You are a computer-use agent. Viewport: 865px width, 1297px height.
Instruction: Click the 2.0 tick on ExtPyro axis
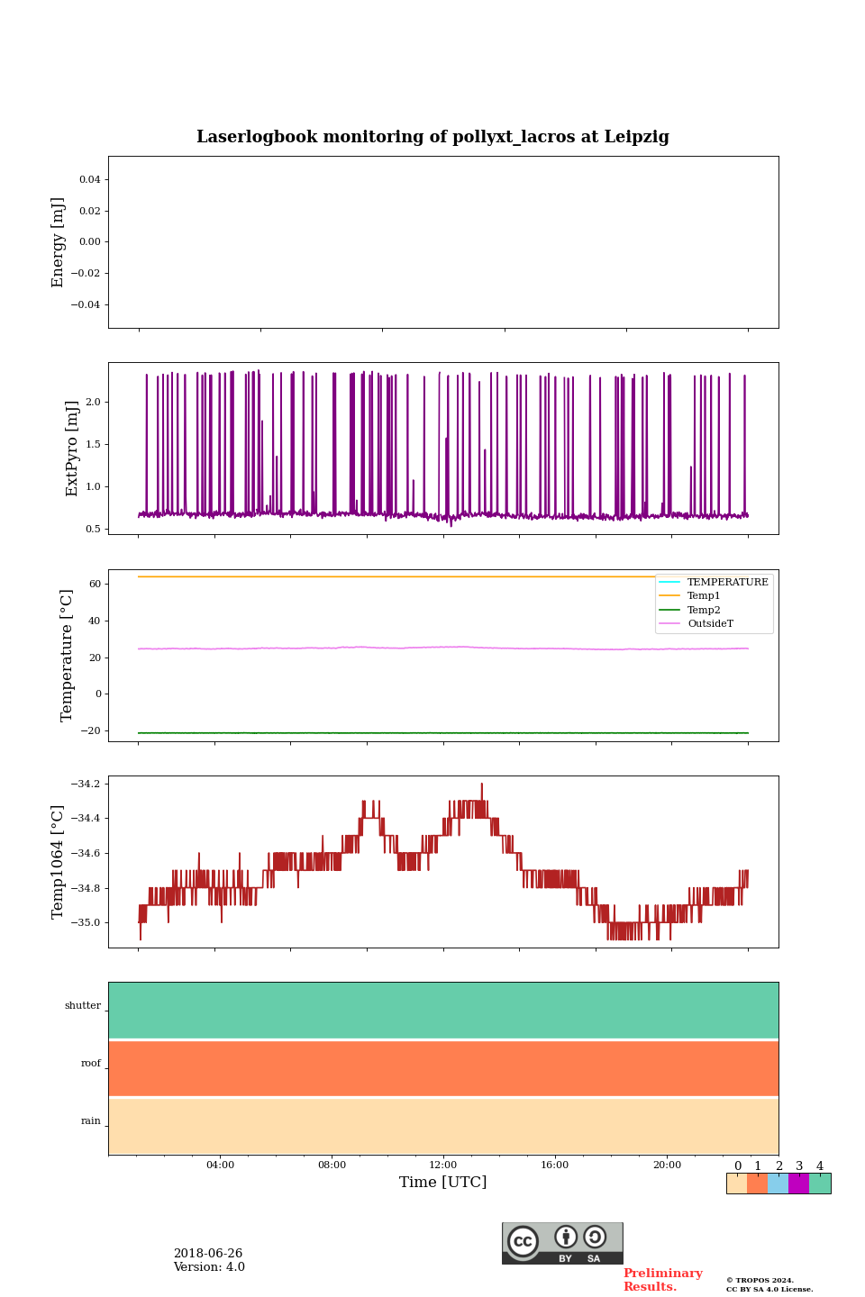[x=94, y=403]
